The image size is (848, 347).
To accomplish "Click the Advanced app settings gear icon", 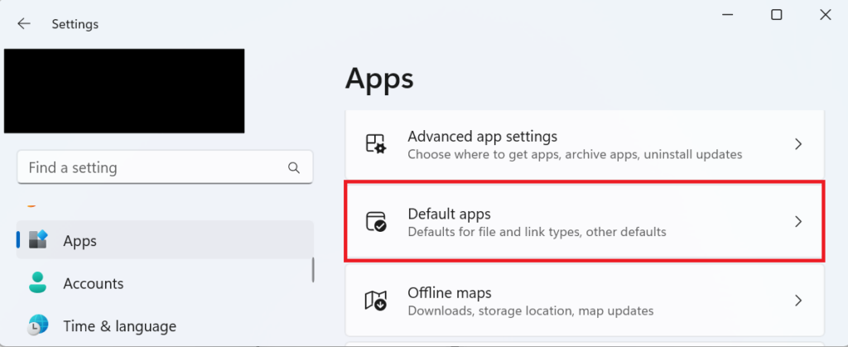I will [x=375, y=144].
